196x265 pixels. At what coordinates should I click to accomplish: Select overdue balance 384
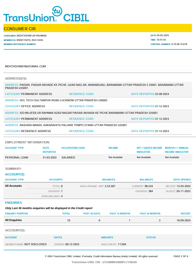pos(151,191)
